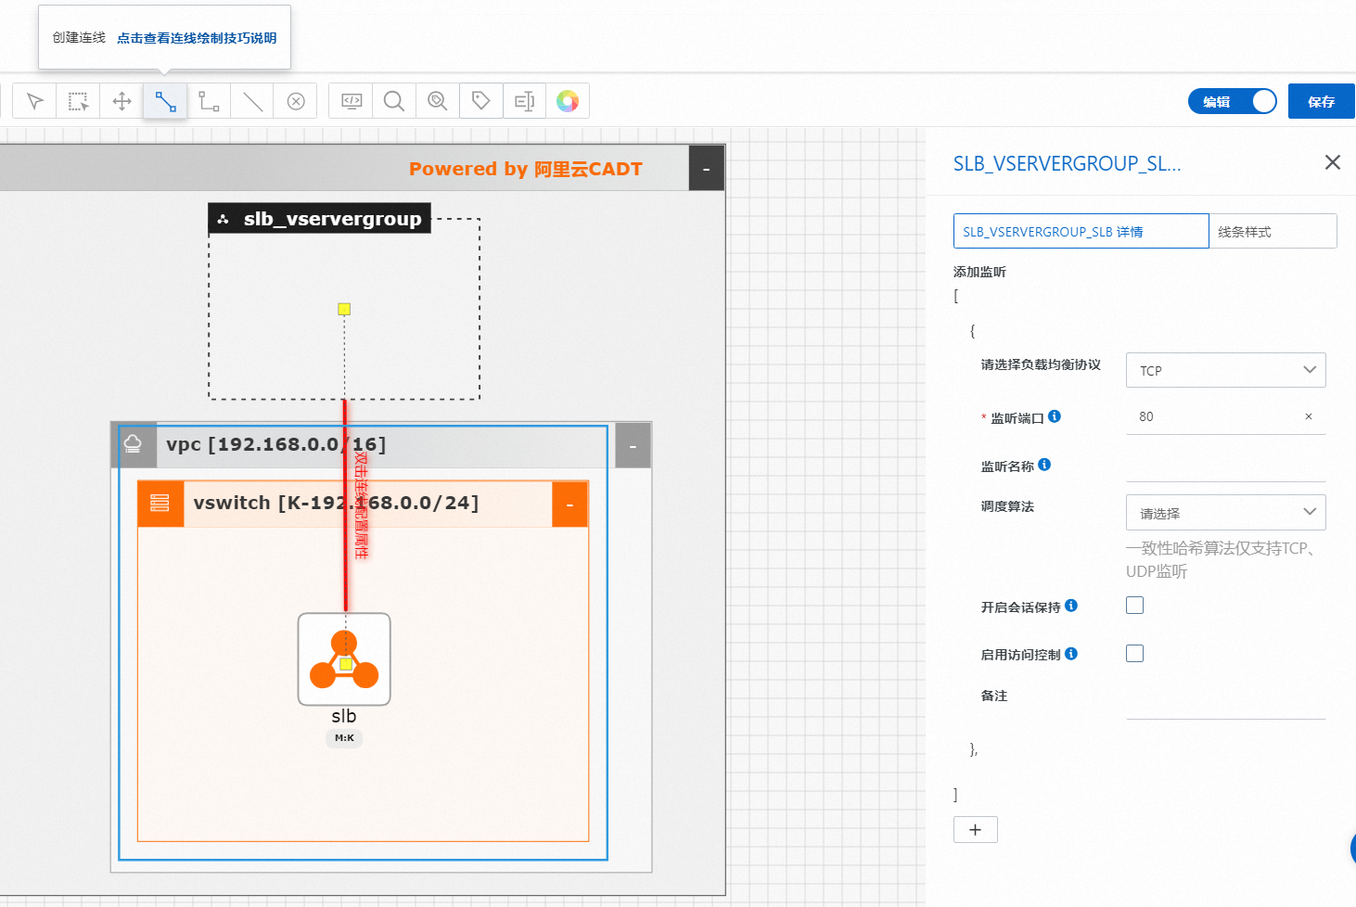Click the M:K badge under slb

(344, 738)
